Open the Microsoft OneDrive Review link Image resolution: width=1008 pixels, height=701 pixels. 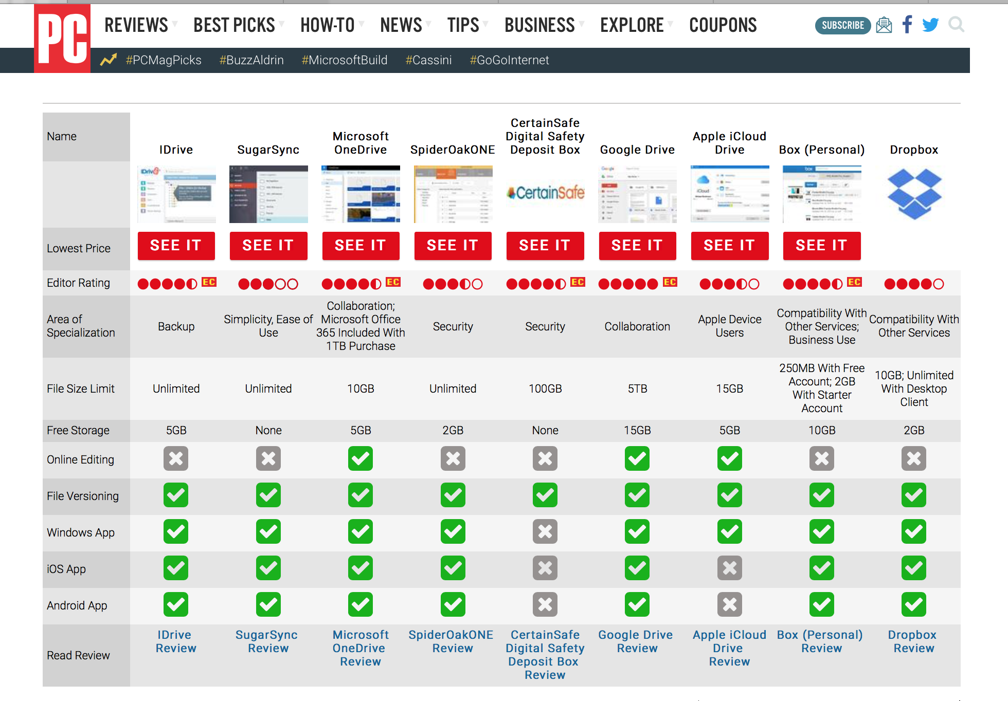click(361, 648)
